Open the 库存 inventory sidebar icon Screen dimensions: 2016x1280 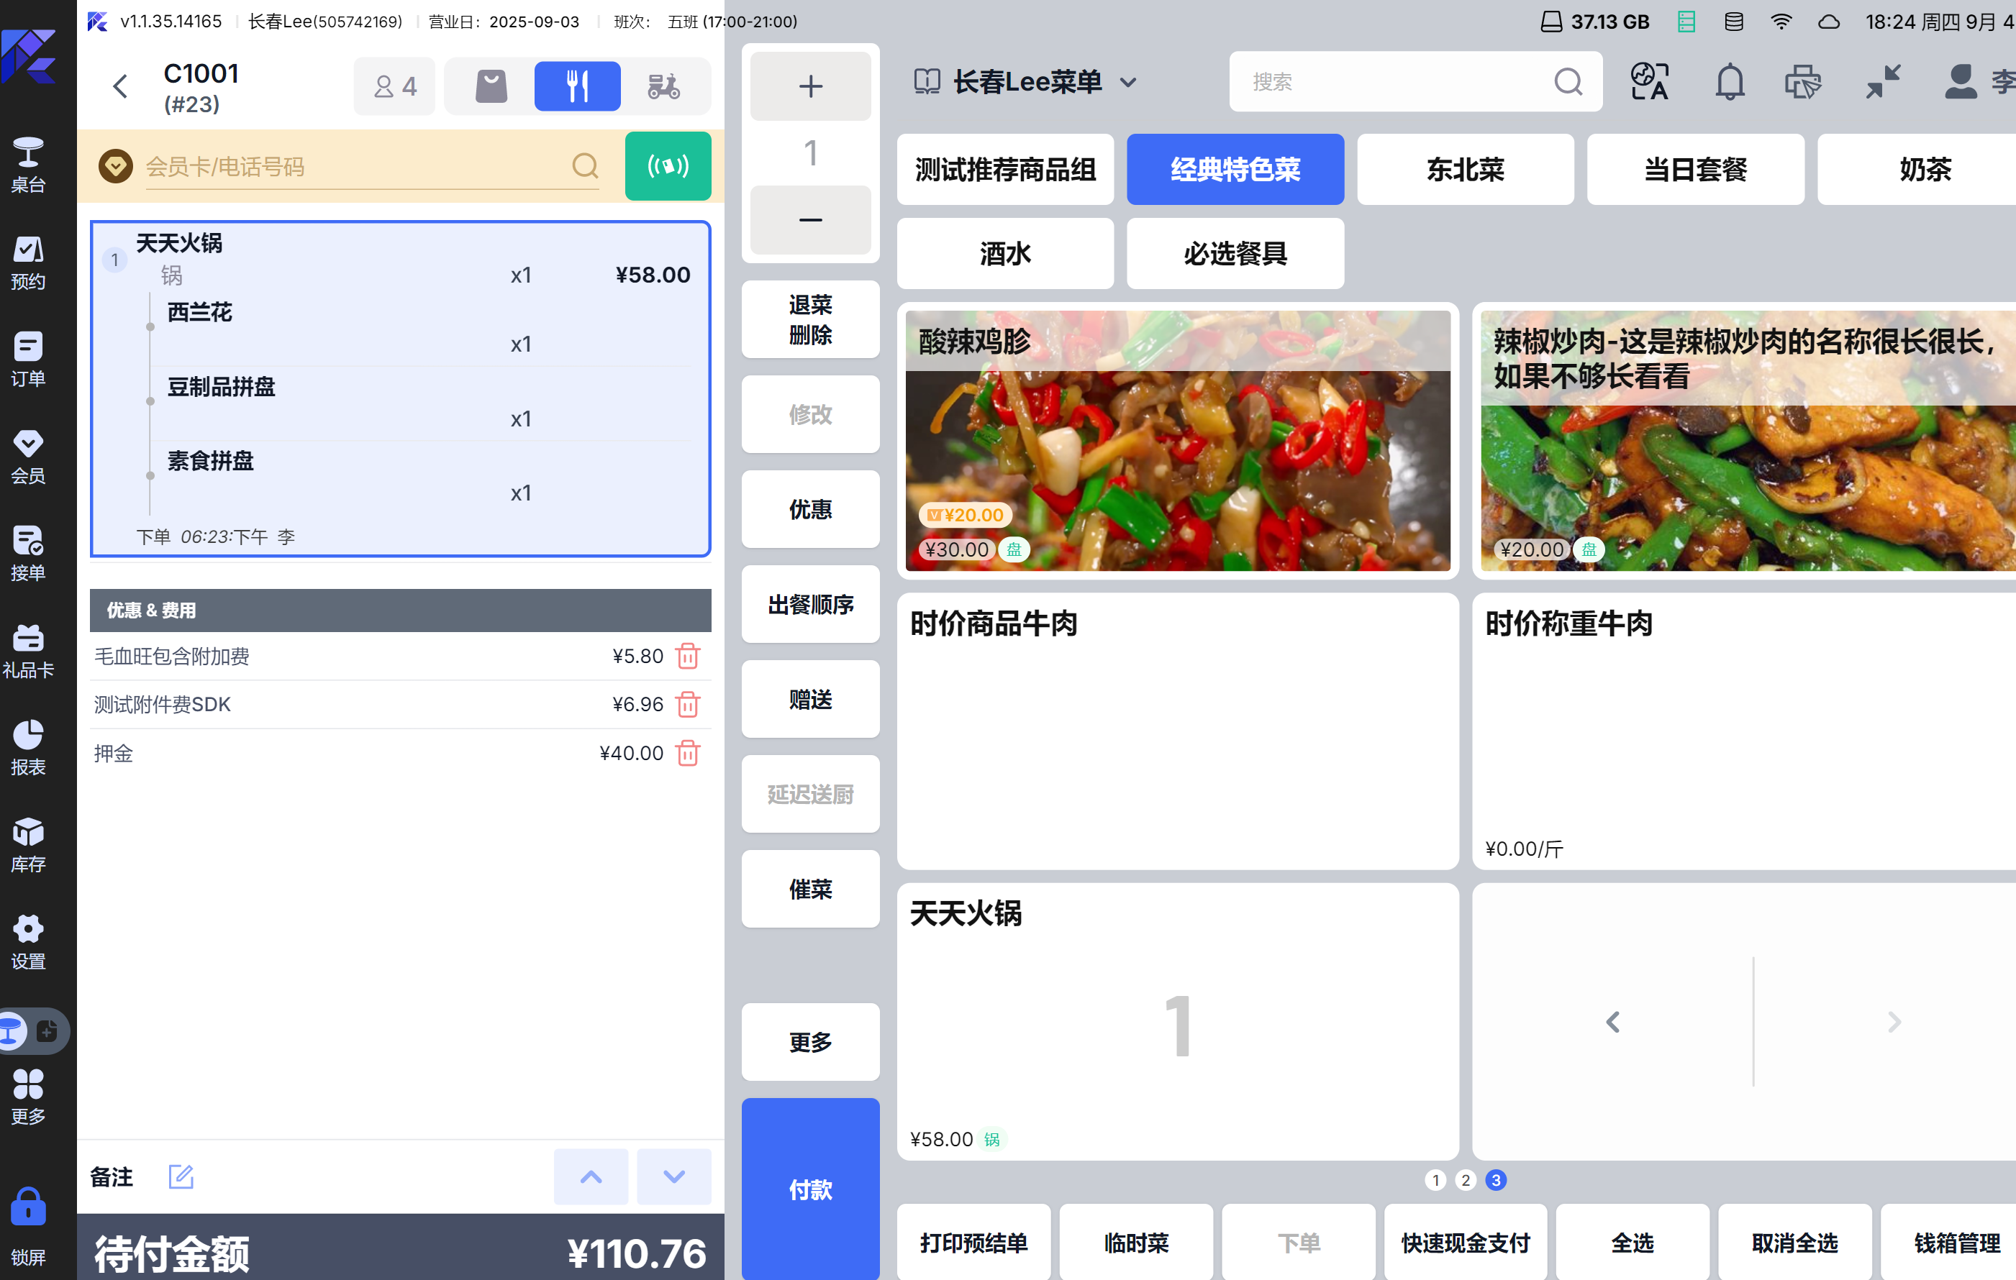27,844
